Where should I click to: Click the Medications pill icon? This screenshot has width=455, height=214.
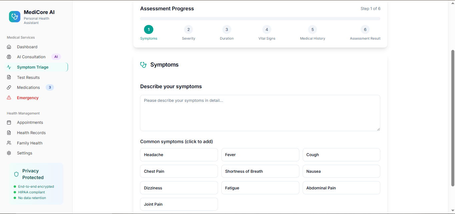click(x=9, y=88)
